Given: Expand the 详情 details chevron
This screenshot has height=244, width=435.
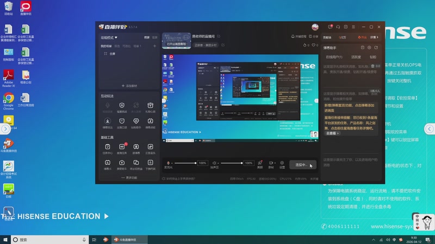Looking at the screenshot, I should 374,37.
